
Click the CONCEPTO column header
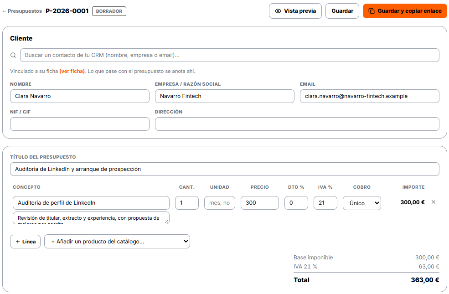click(26, 187)
